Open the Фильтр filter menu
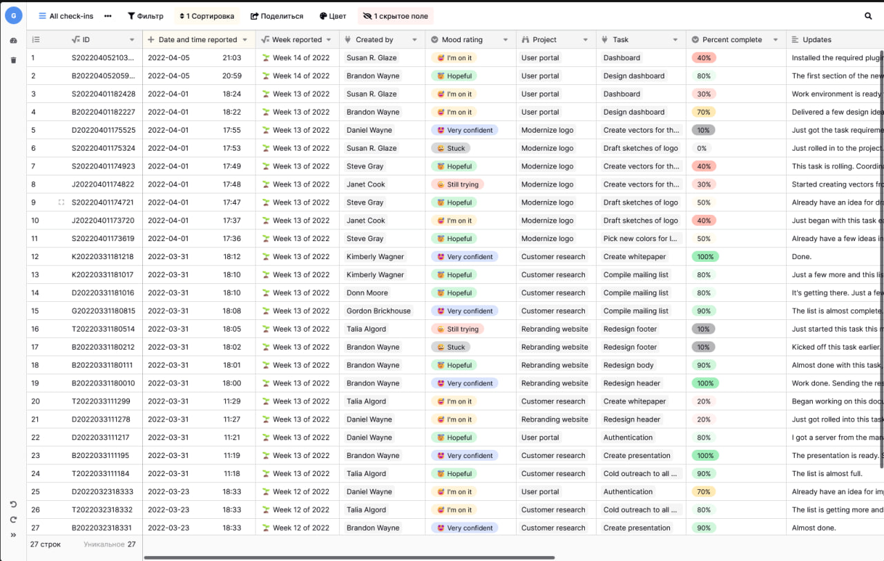Viewport: 884px width, 561px height. pos(146,16)
